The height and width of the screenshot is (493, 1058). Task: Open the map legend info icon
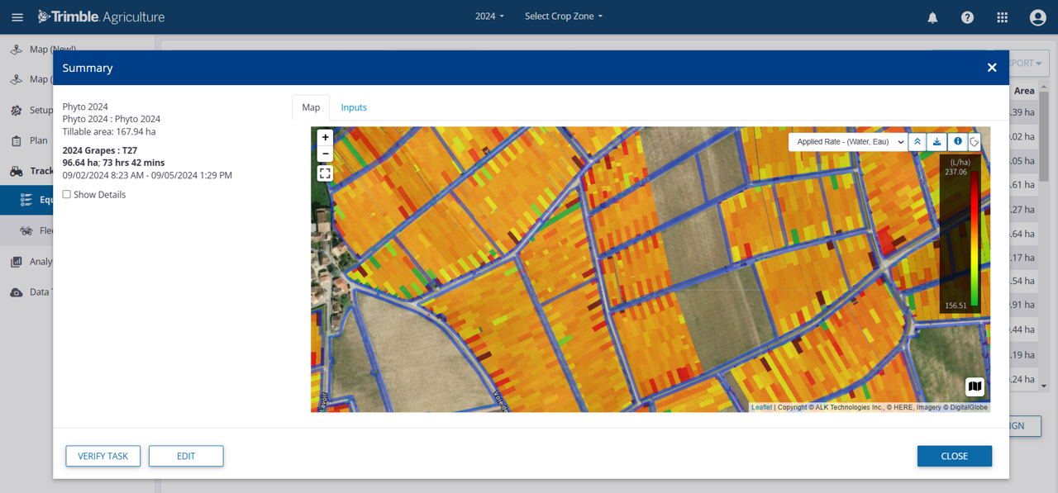(956, 141)
